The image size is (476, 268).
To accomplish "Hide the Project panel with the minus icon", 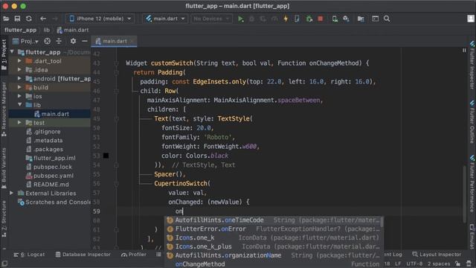I will coord(85,41).
